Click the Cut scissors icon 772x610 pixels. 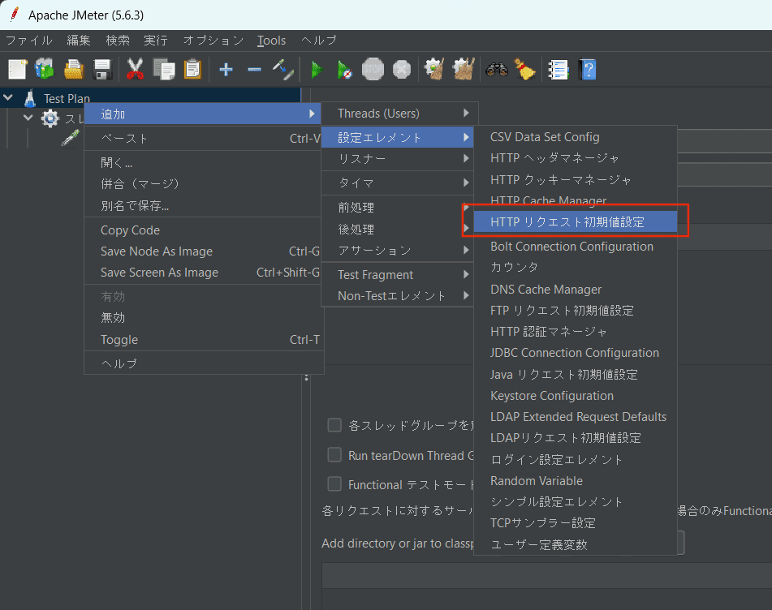(x=135, y=69)
